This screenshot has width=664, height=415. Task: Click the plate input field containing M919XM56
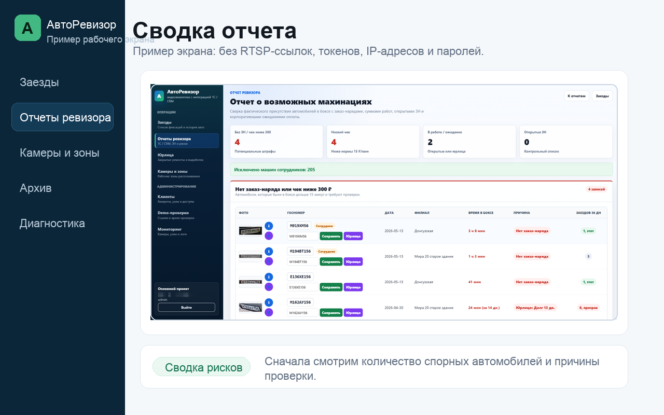click(302, 236)
